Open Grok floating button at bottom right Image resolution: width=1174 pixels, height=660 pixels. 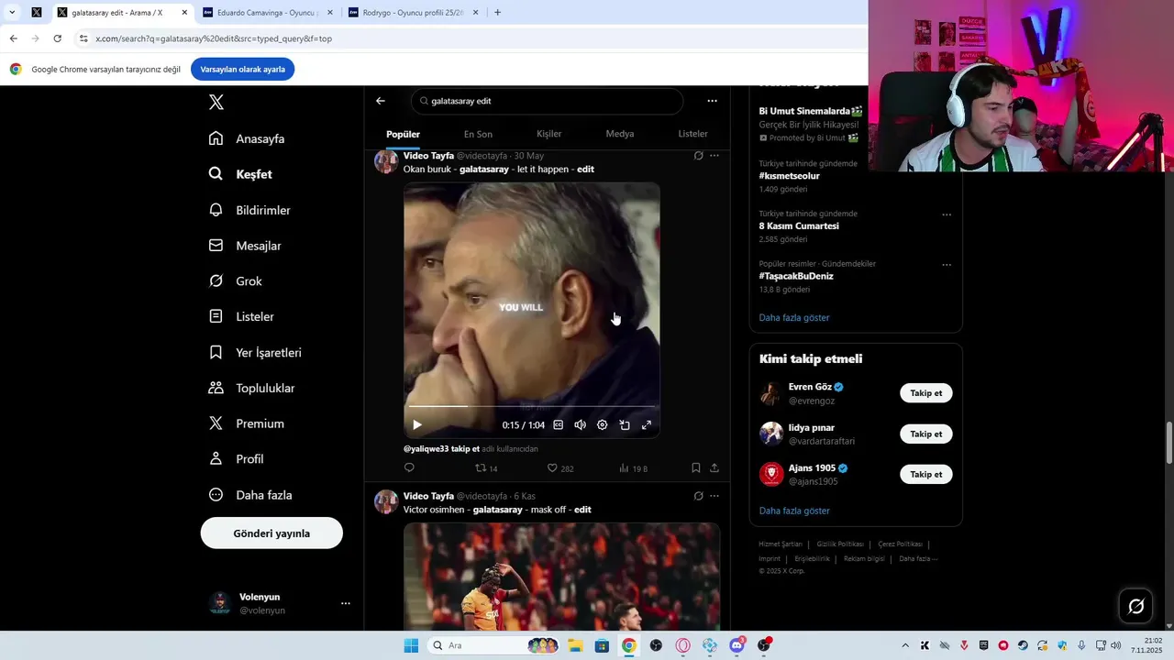1135,606
